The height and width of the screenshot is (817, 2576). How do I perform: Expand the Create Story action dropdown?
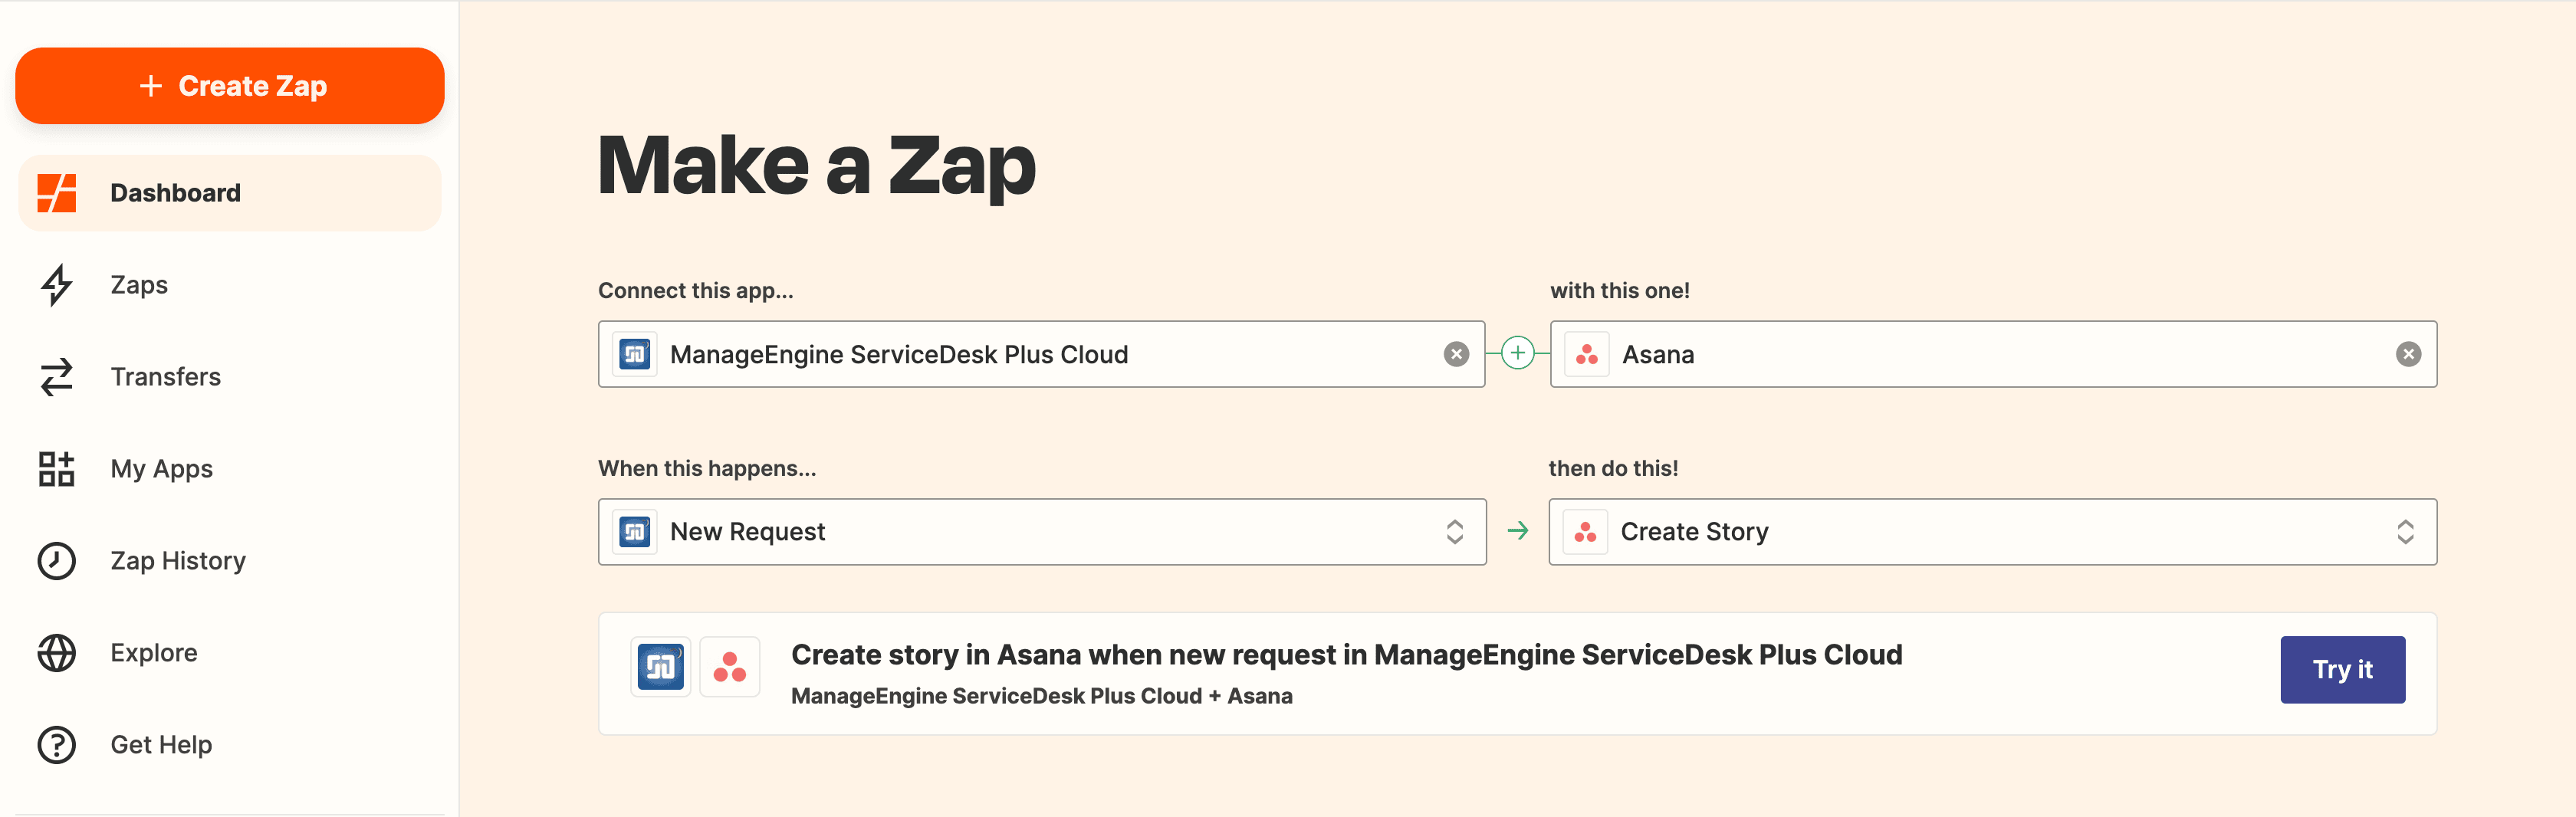(2405, 532)
